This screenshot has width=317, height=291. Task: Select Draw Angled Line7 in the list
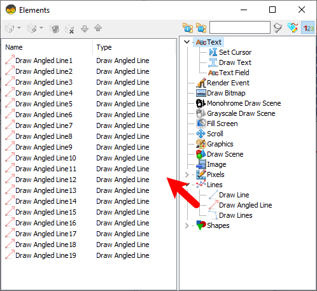coord(44,125)
